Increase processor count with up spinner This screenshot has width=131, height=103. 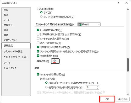pos(98,86)
